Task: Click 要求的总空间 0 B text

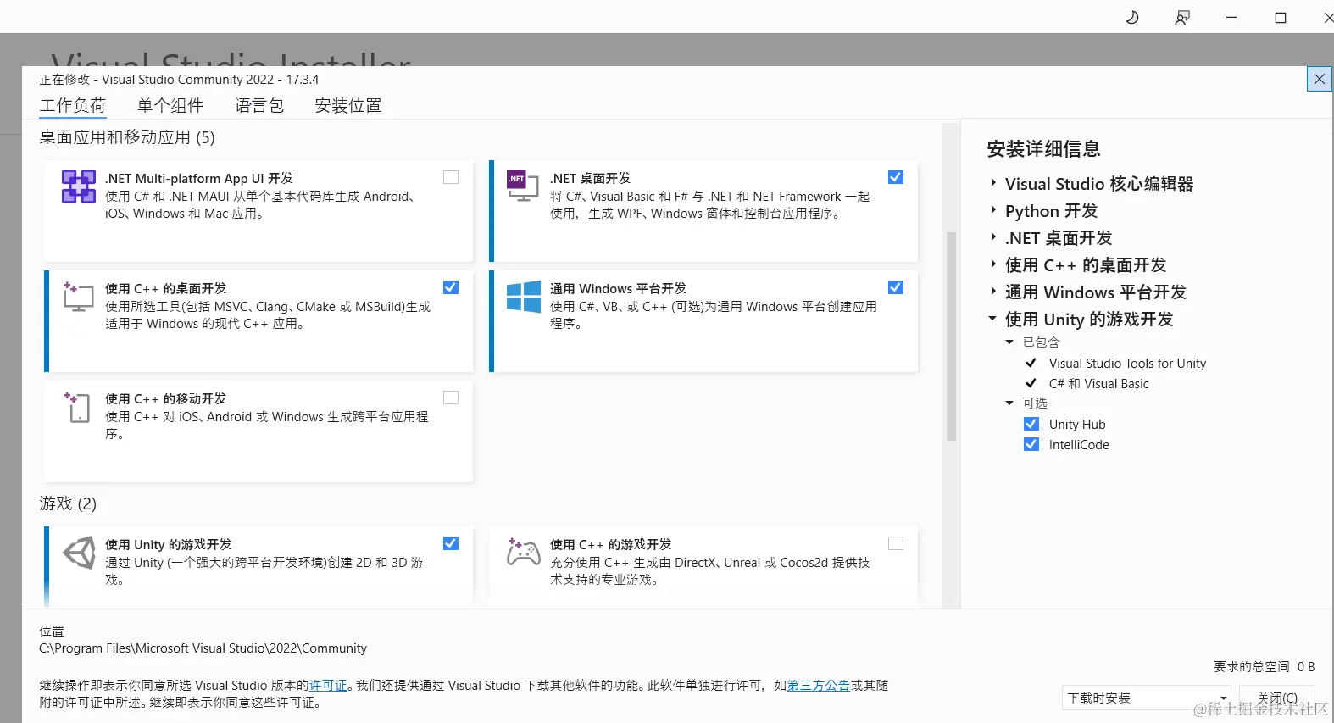Action: [1265, 666]
